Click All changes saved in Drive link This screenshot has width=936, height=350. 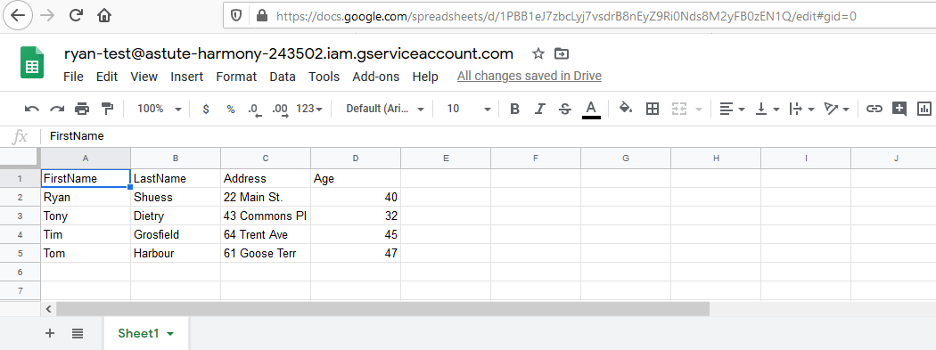pyautogui.click(x=529, y=76)
